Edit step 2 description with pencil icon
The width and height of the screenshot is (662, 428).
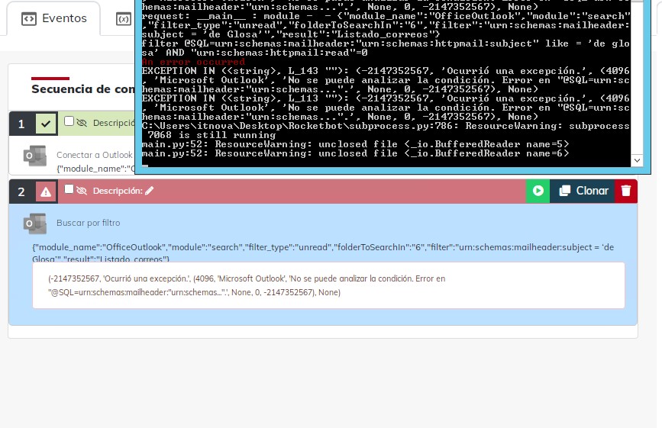tap(150, 191)
